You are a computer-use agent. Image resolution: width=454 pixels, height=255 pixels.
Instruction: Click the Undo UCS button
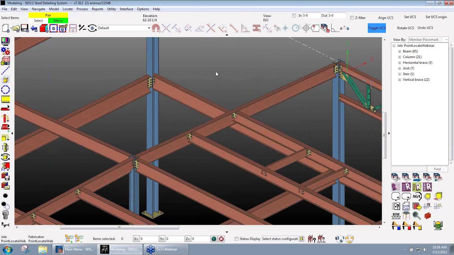tap(425, 28)
